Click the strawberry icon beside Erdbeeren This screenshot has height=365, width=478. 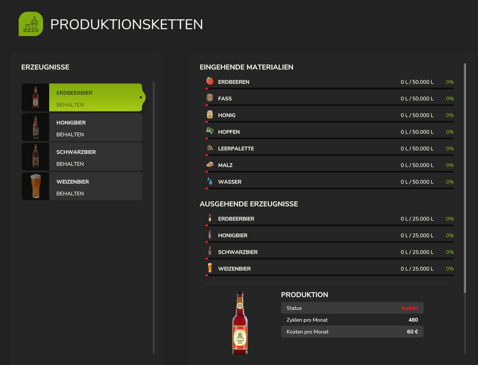(210, 81)
